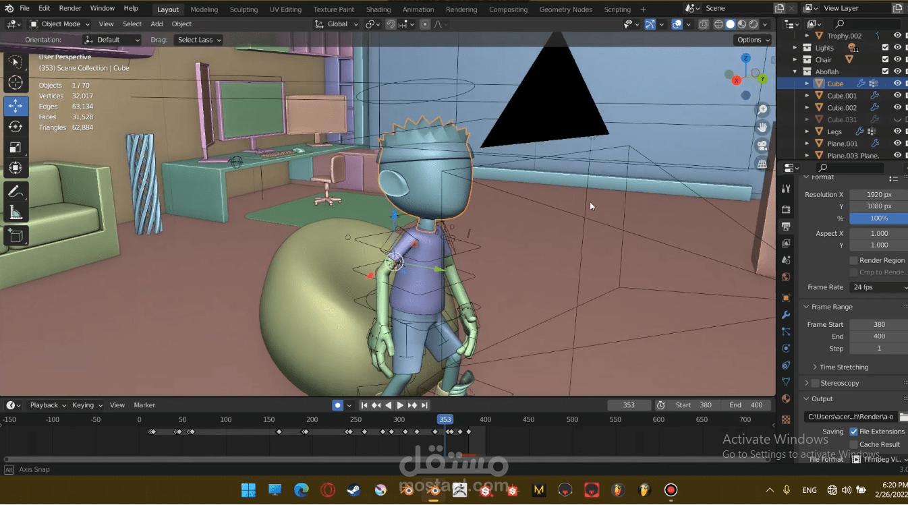Uncheck File Extensions option
The image size is (908, 505).
(853, 432)
